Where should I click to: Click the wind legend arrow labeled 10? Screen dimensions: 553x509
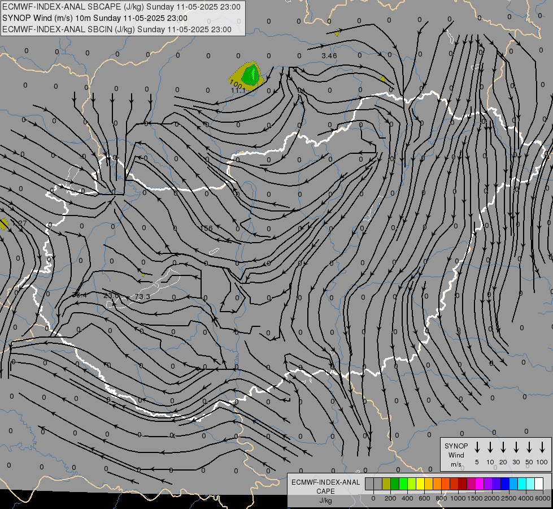coord(490,447)
